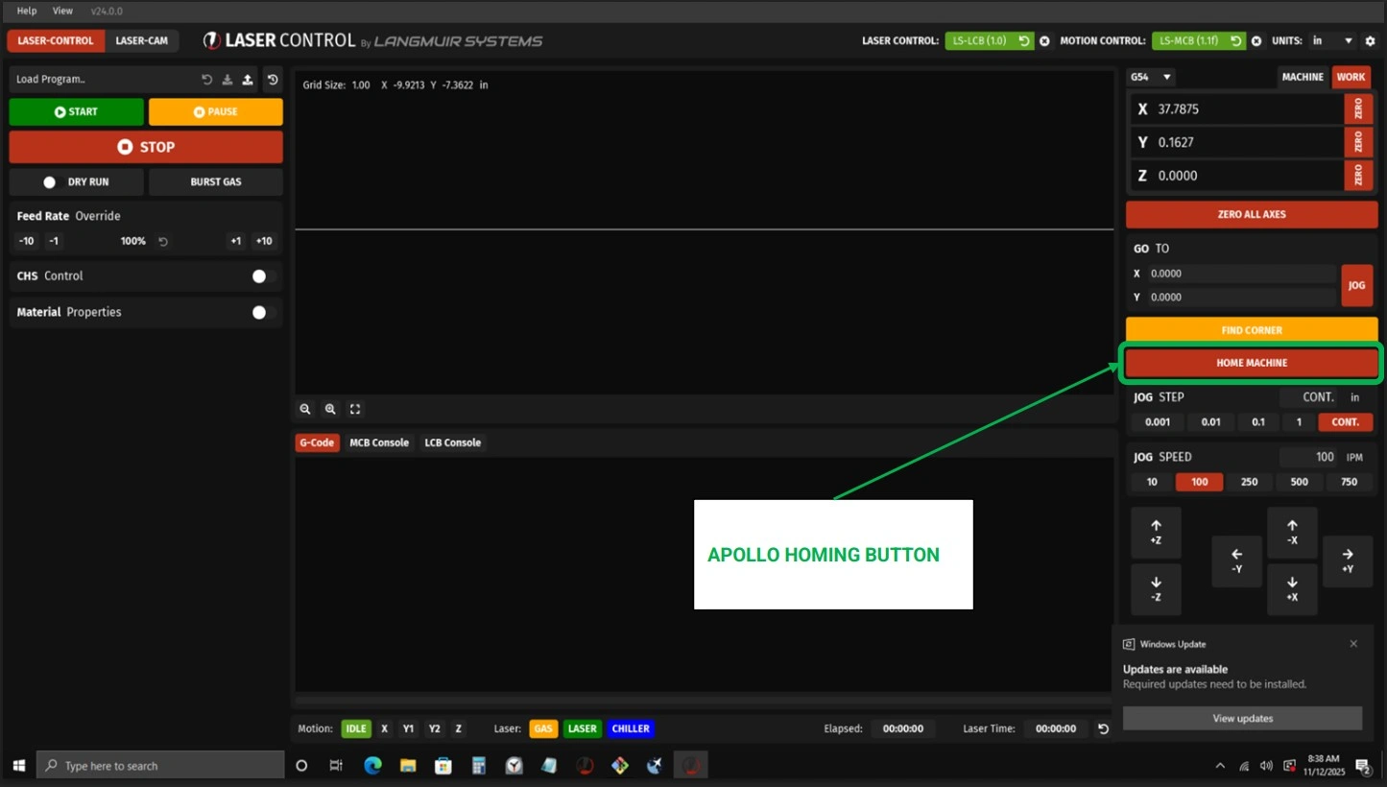Open the G54 work offset dropdown
The image size is (1387, 787).
coord(1152,77)
